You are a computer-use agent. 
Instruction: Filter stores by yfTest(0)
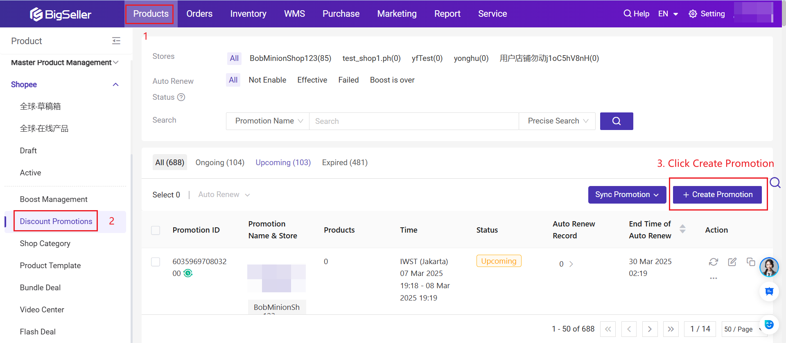(427, 58)
